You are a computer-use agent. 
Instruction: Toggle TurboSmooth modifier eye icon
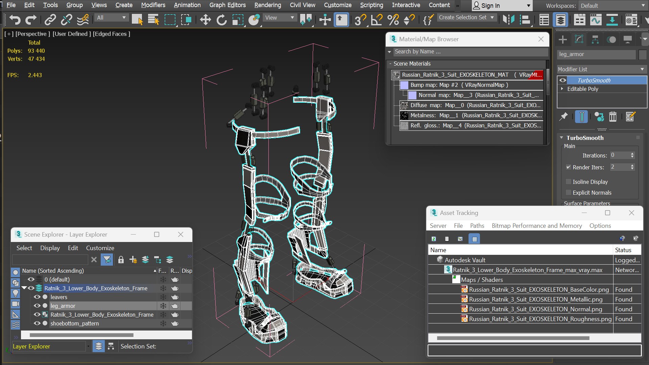click(563, 80)
